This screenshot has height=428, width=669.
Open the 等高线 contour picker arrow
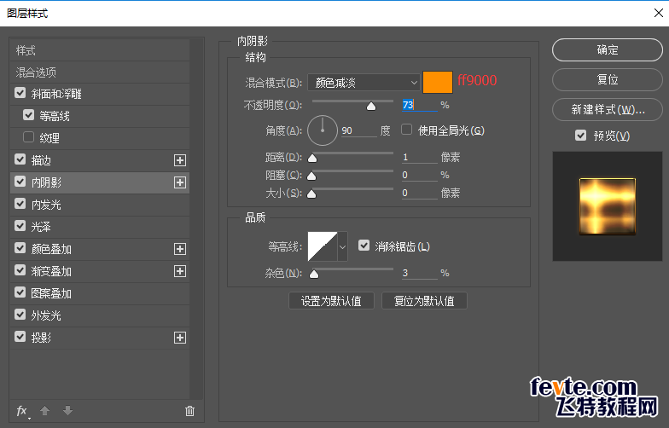343,246
